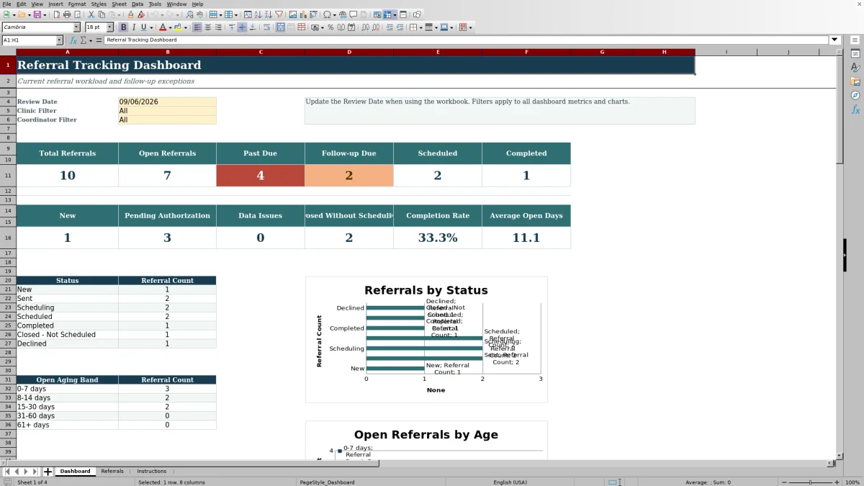The image size is (864, 486).
Task: Open the Select Function sum dropdown arrow
Action: (91, 40)
